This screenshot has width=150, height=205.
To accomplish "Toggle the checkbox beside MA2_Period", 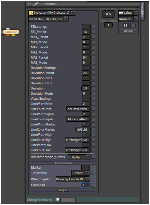I will pos(93,47).
